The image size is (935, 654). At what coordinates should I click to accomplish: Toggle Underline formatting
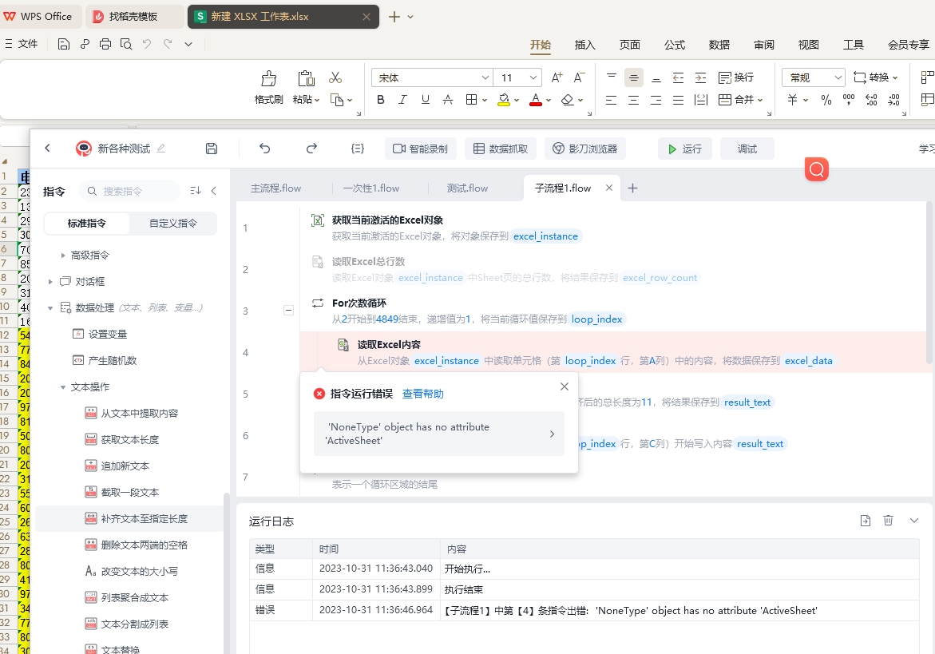pyautogui.click(x=425, y=100)
